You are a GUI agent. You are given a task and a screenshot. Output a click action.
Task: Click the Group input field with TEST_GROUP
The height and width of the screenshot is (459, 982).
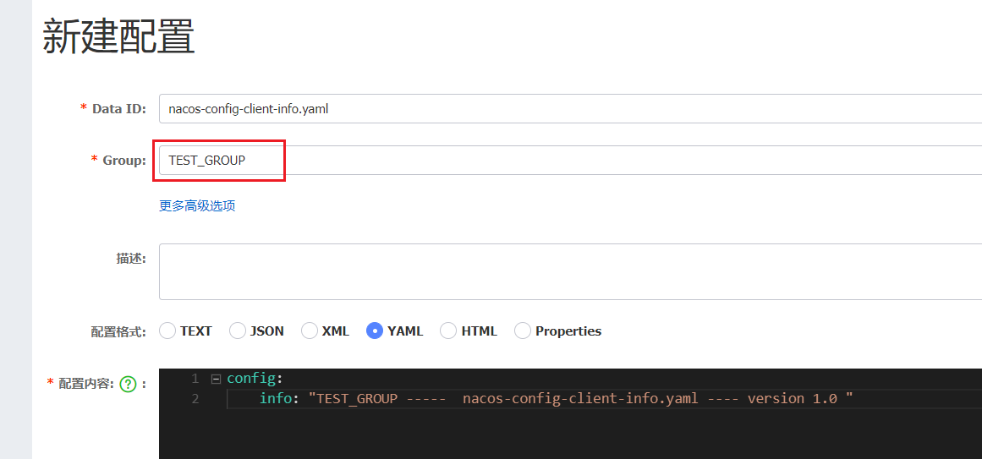tap(570, 161)
